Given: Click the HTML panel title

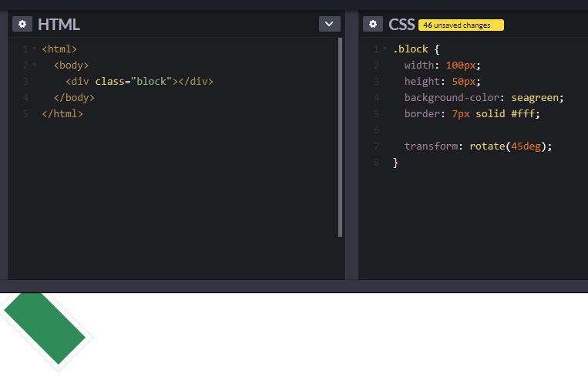Looking at the screenshot, I should (x=59, y=25).
